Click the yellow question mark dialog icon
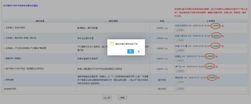Screen dimensions: 251x104 (x=112, y=44)
